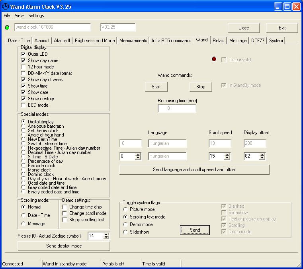The width and height of the screenshot is (303, 269).
Task: Click Send language and scroll speeed and offset
Action: click(x=194, y=170)
